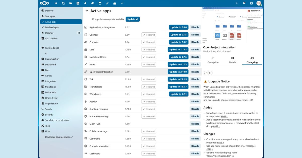Screen dimensions: 302x158
Task: Open Talk from the top bar
Action: pyautogui.click(x=63, y=3)
